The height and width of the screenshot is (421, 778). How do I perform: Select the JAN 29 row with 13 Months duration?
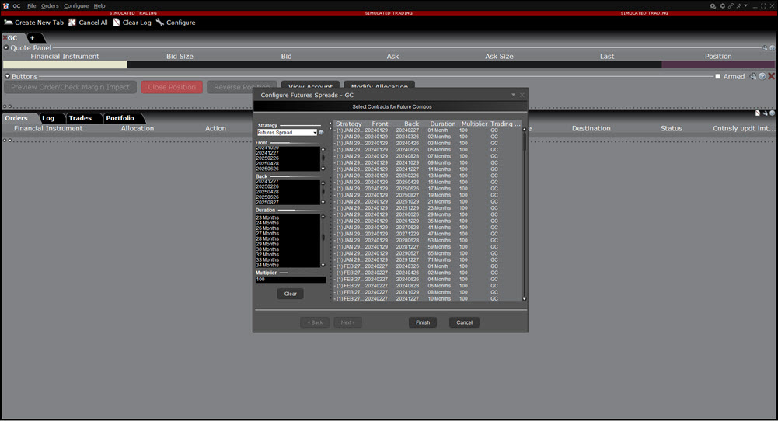427,176
